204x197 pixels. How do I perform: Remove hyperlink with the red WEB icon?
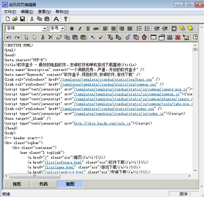click(x=178, y=37)
